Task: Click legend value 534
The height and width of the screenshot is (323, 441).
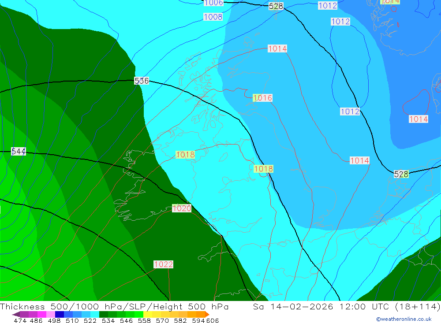Action: point(108,320)
